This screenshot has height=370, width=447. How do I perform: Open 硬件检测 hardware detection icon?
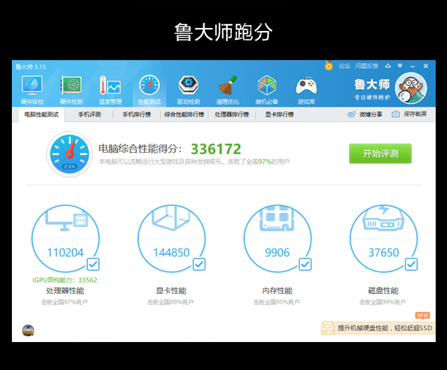pos(72,86)
